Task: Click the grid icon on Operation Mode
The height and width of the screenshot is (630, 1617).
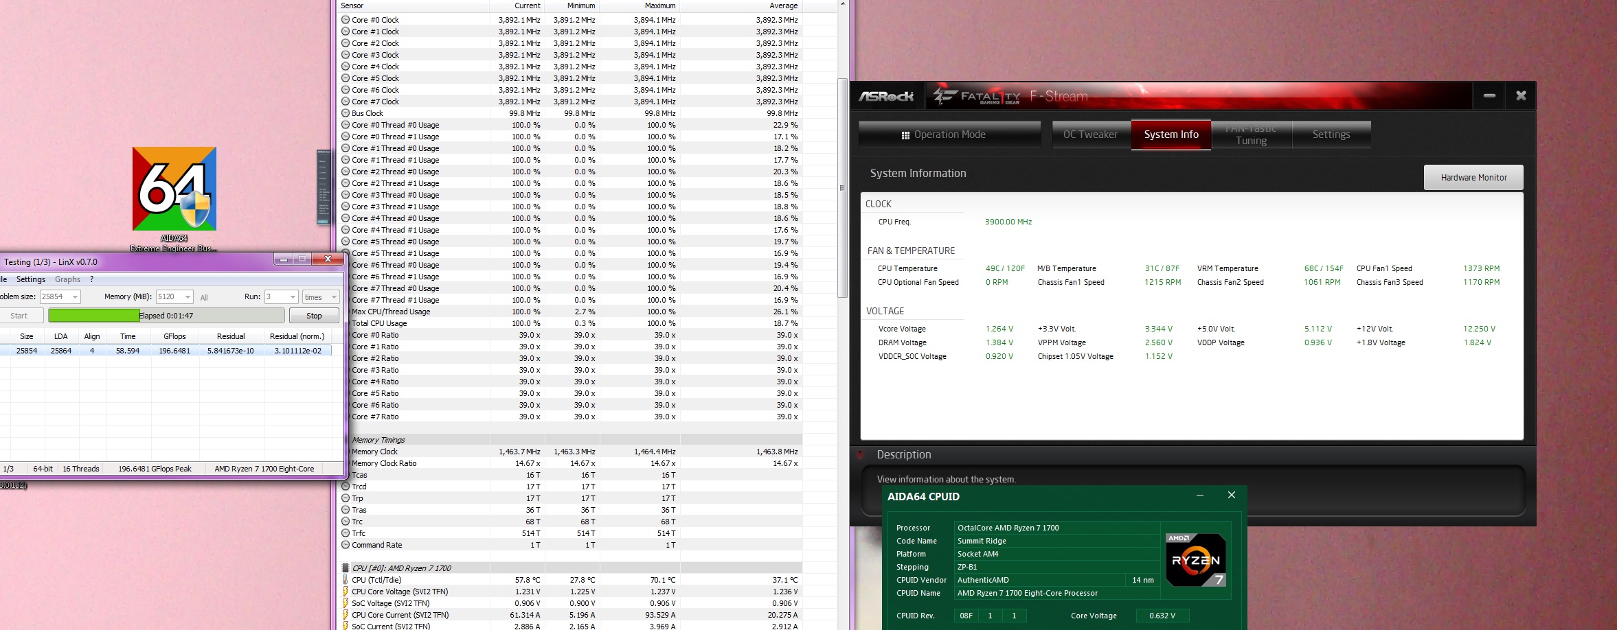Action: 905,135
